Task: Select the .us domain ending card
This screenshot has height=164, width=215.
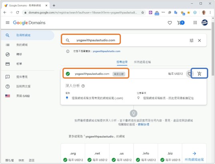Action: pyautogui.click(x=121, y=154)
